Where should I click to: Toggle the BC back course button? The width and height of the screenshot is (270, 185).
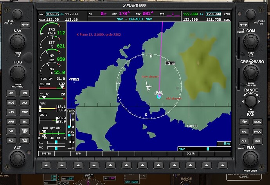pos(25,122)
